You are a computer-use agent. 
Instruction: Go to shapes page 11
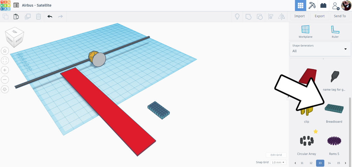click(x=302, y=163)
